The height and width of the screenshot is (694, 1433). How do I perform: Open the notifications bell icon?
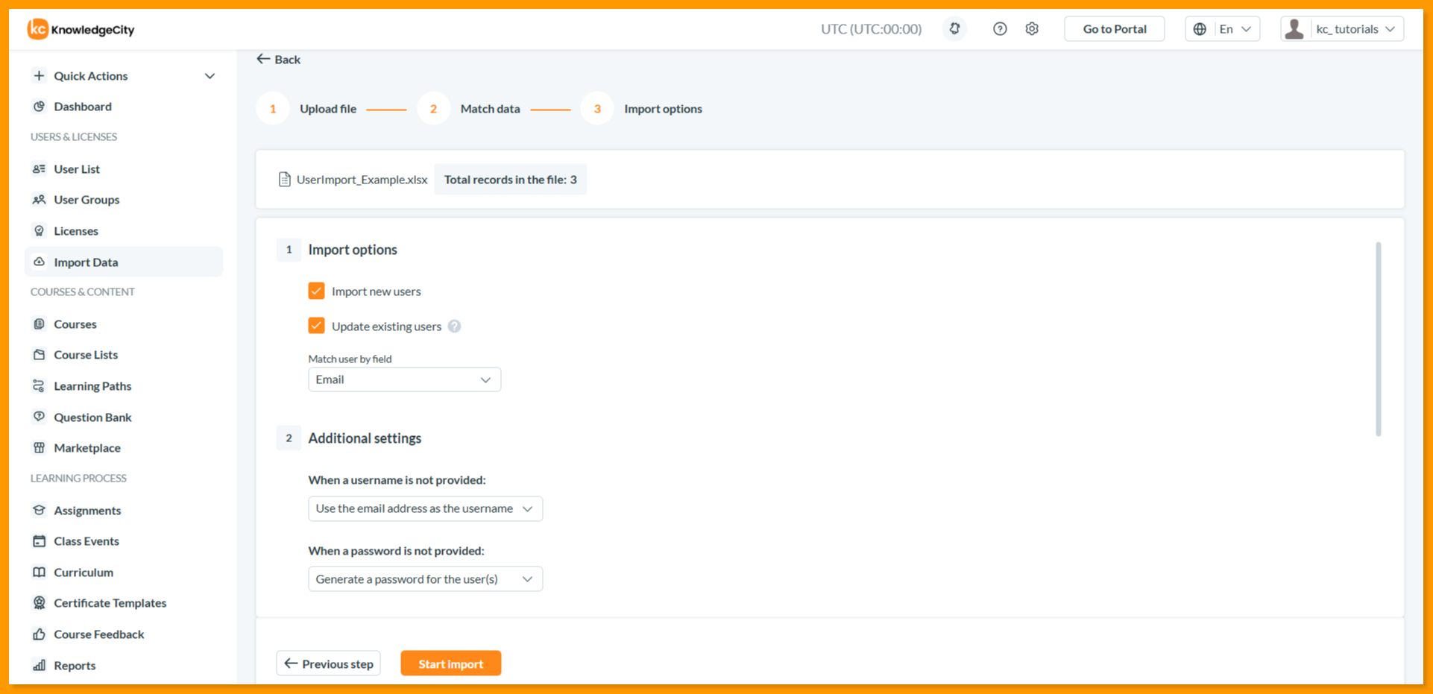pos(954,29)
